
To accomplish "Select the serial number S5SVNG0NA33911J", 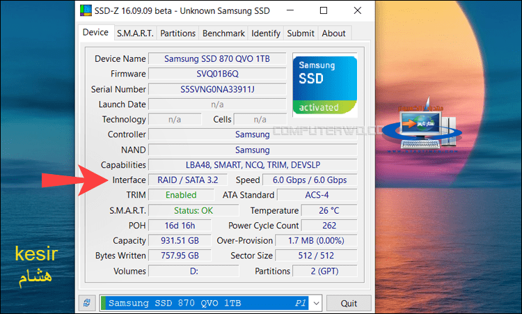I will (x=217, y=89).
